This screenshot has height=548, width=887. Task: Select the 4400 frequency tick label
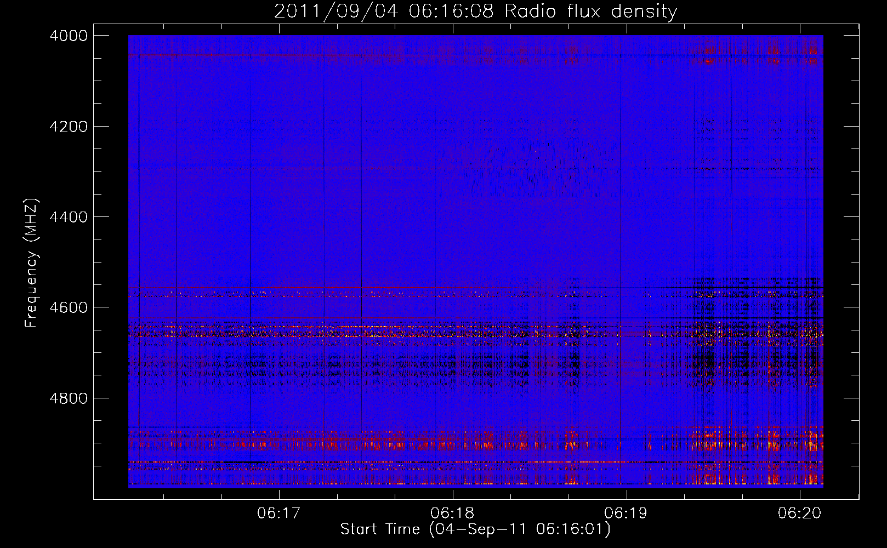tap(69, 217)
